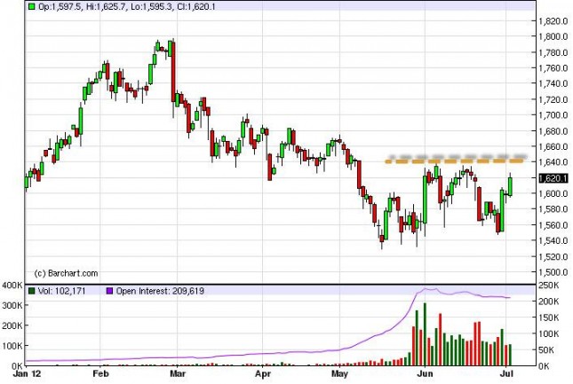Click the Apr date axis label
The image size is (573, 384).
pos(263,373)
